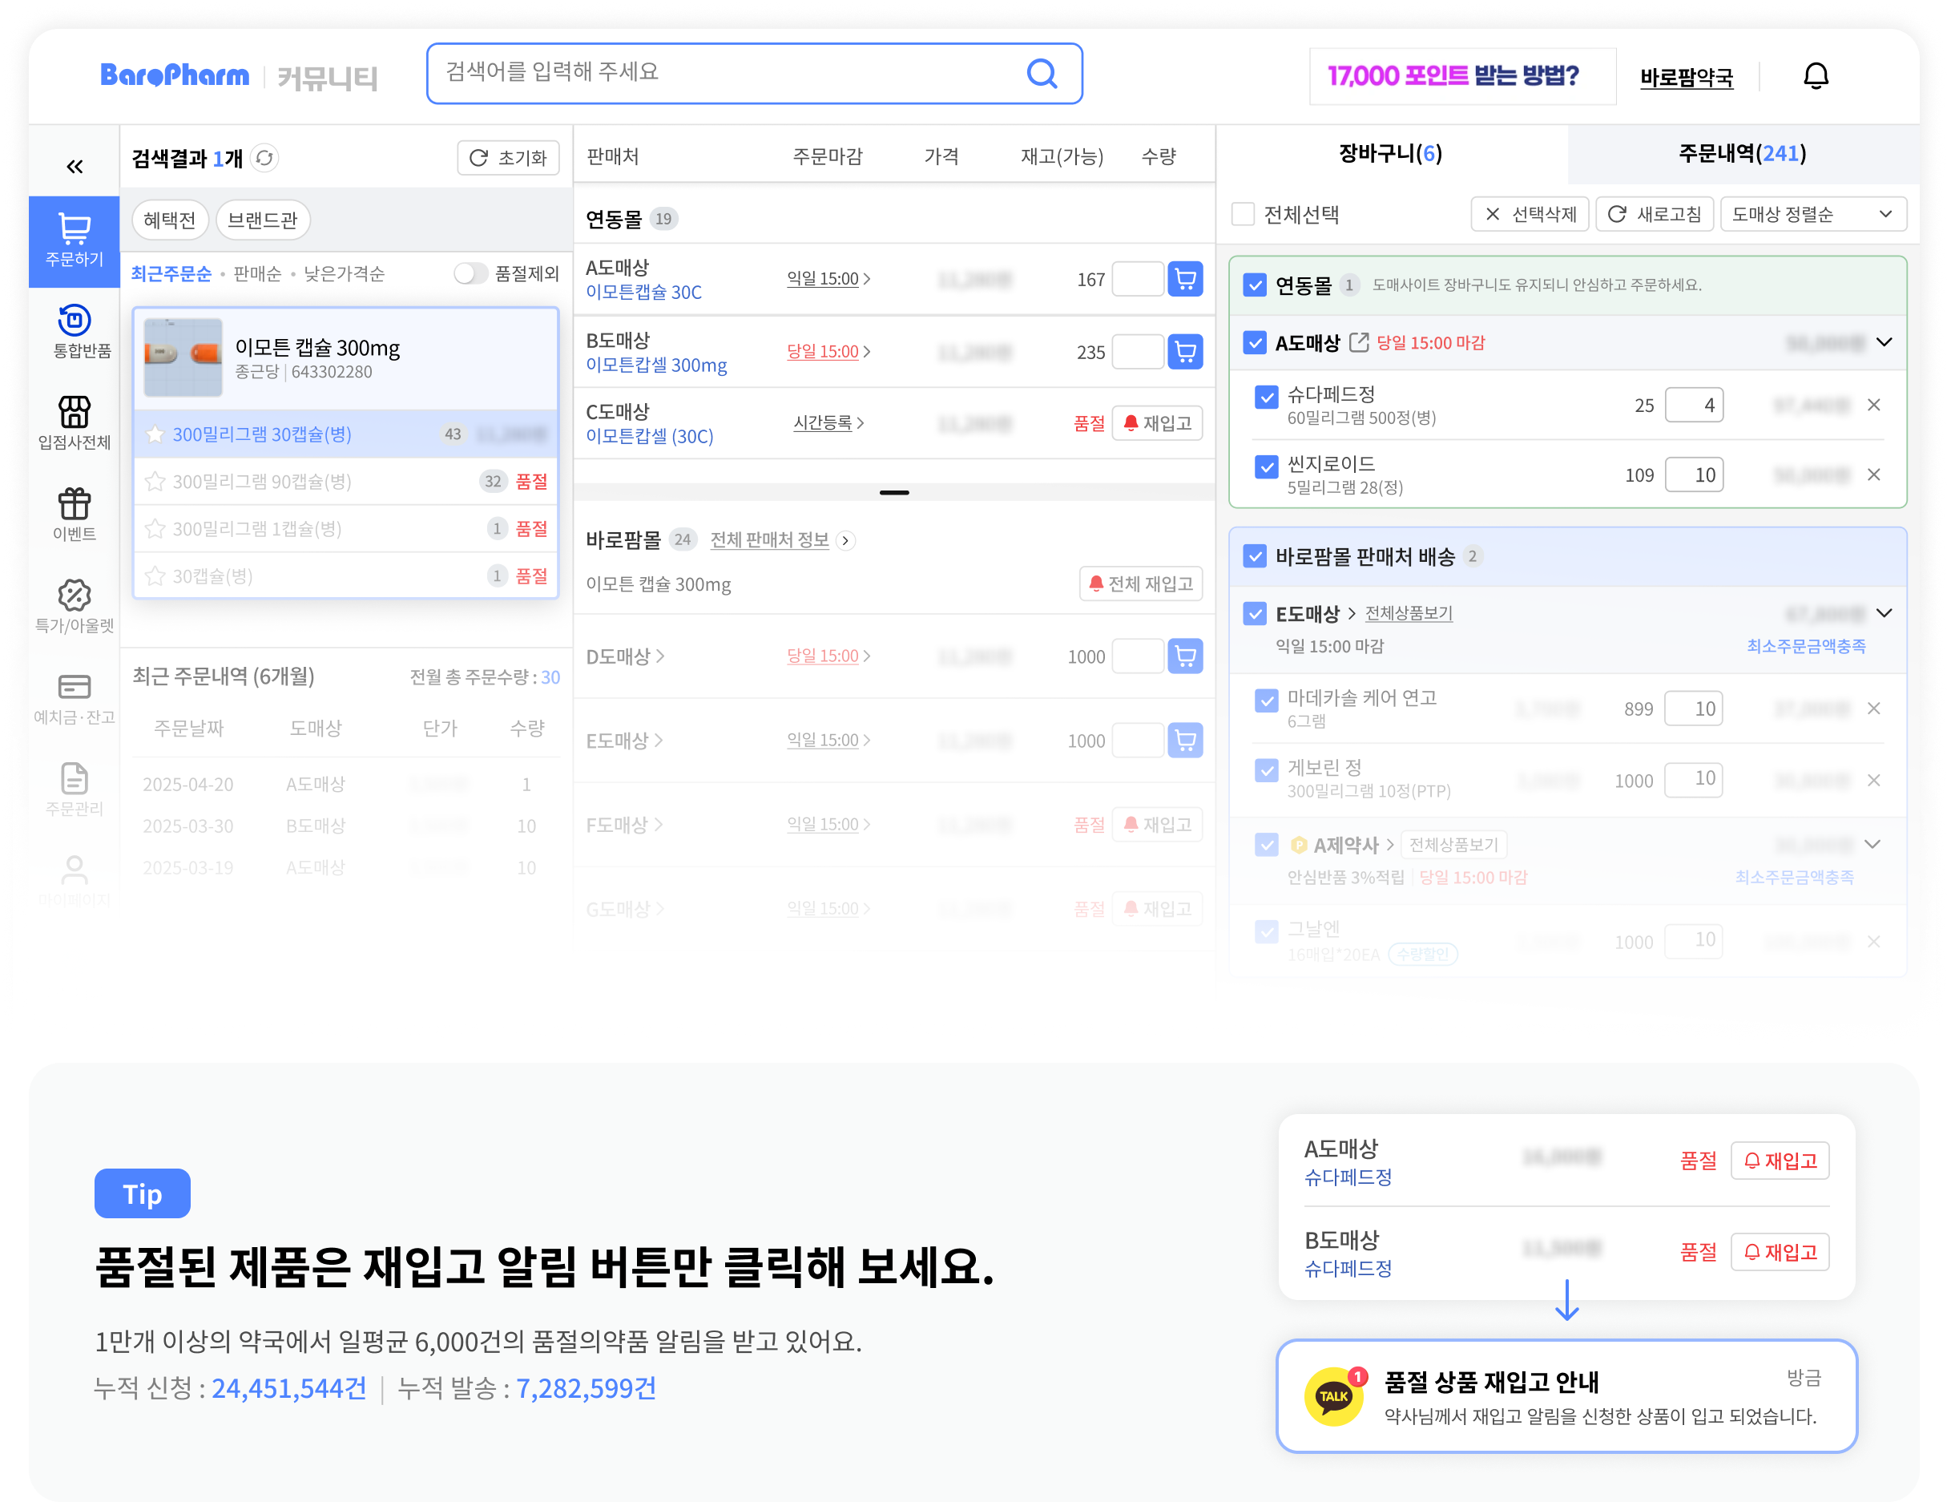Collapse the A도매상 cart group chevron

(1884, 342)
